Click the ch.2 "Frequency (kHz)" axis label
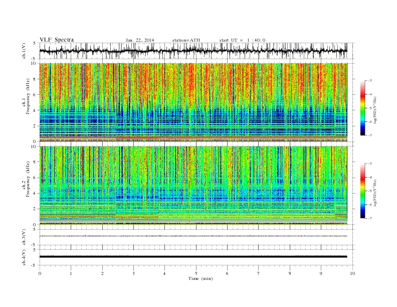This screenshot has height=307, width=397. tap(28, 179)
